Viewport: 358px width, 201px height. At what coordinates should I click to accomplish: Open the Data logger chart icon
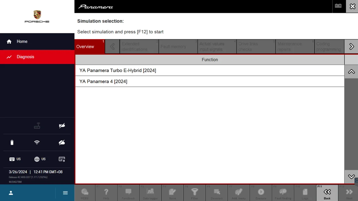coord(150,193)
